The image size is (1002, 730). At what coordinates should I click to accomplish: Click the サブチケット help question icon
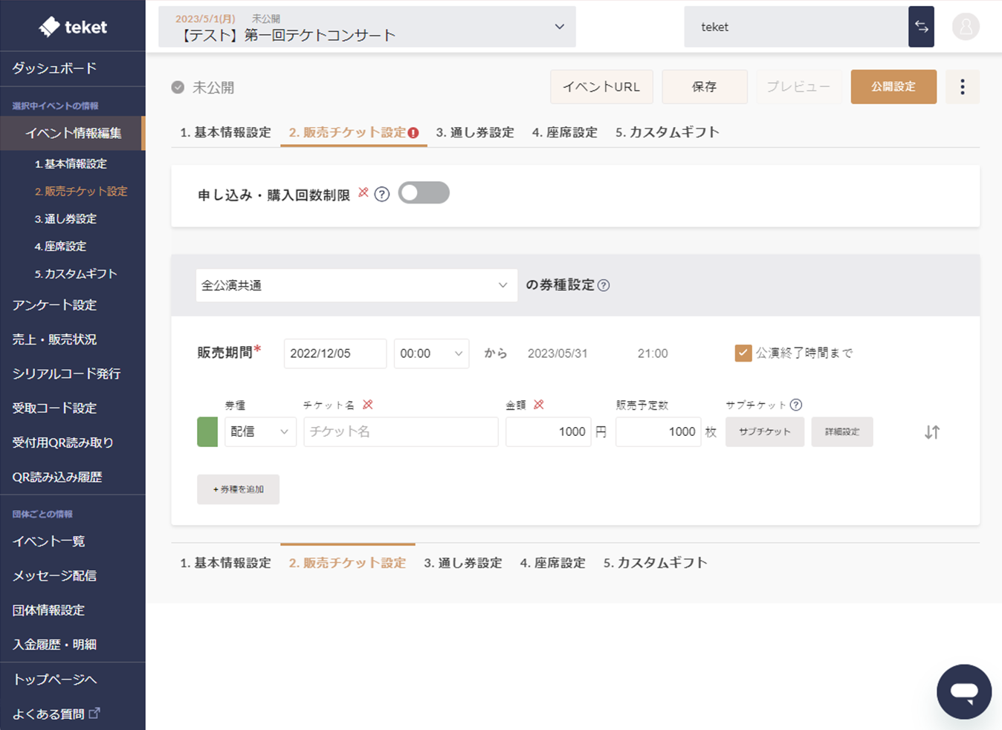pyautogui.click(x=796, y=405)
